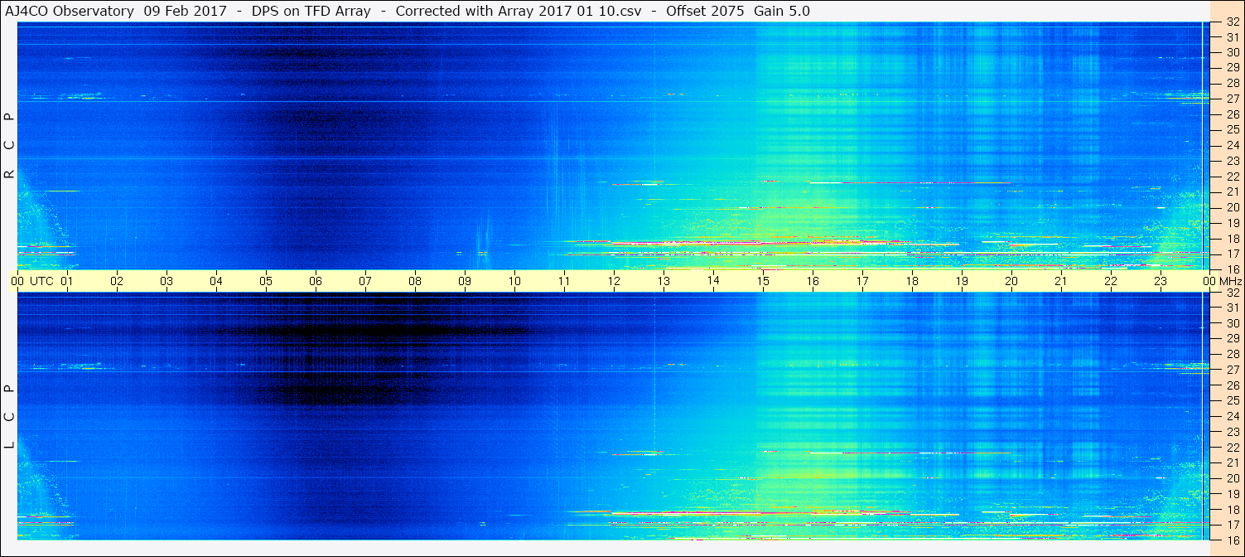Click the 18 MHz tick of RCP panel

1232,239
